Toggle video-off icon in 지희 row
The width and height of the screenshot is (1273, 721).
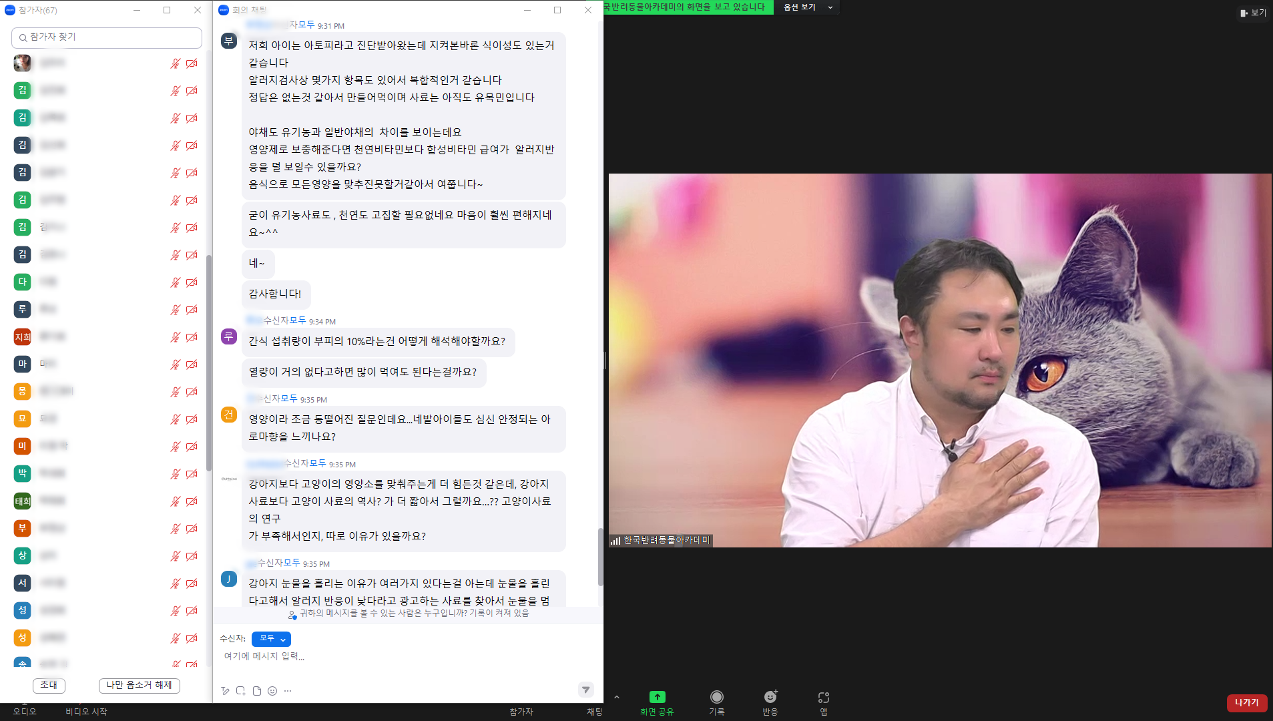pyautogui.click(x=192, y=337)
